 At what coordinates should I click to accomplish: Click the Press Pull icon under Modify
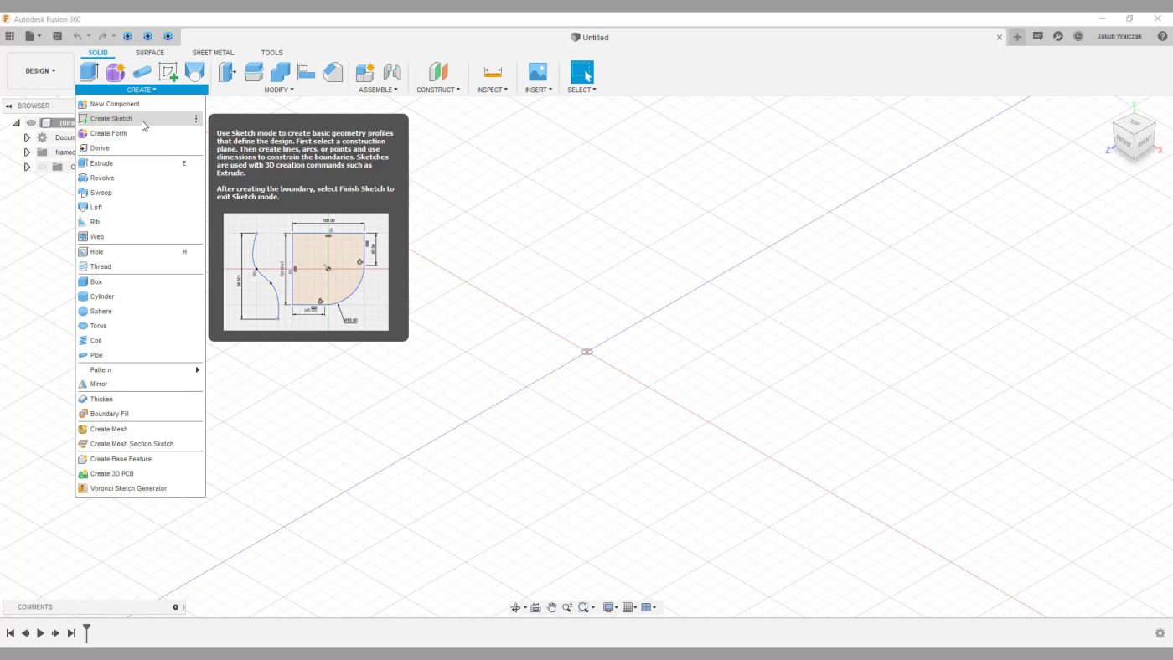[226, 71]
